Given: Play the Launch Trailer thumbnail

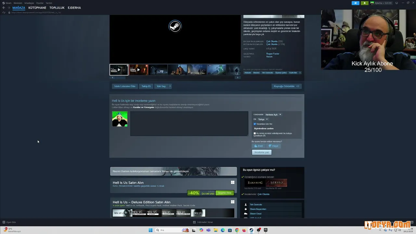Looking at the screenshot, I should coord(119,70).
